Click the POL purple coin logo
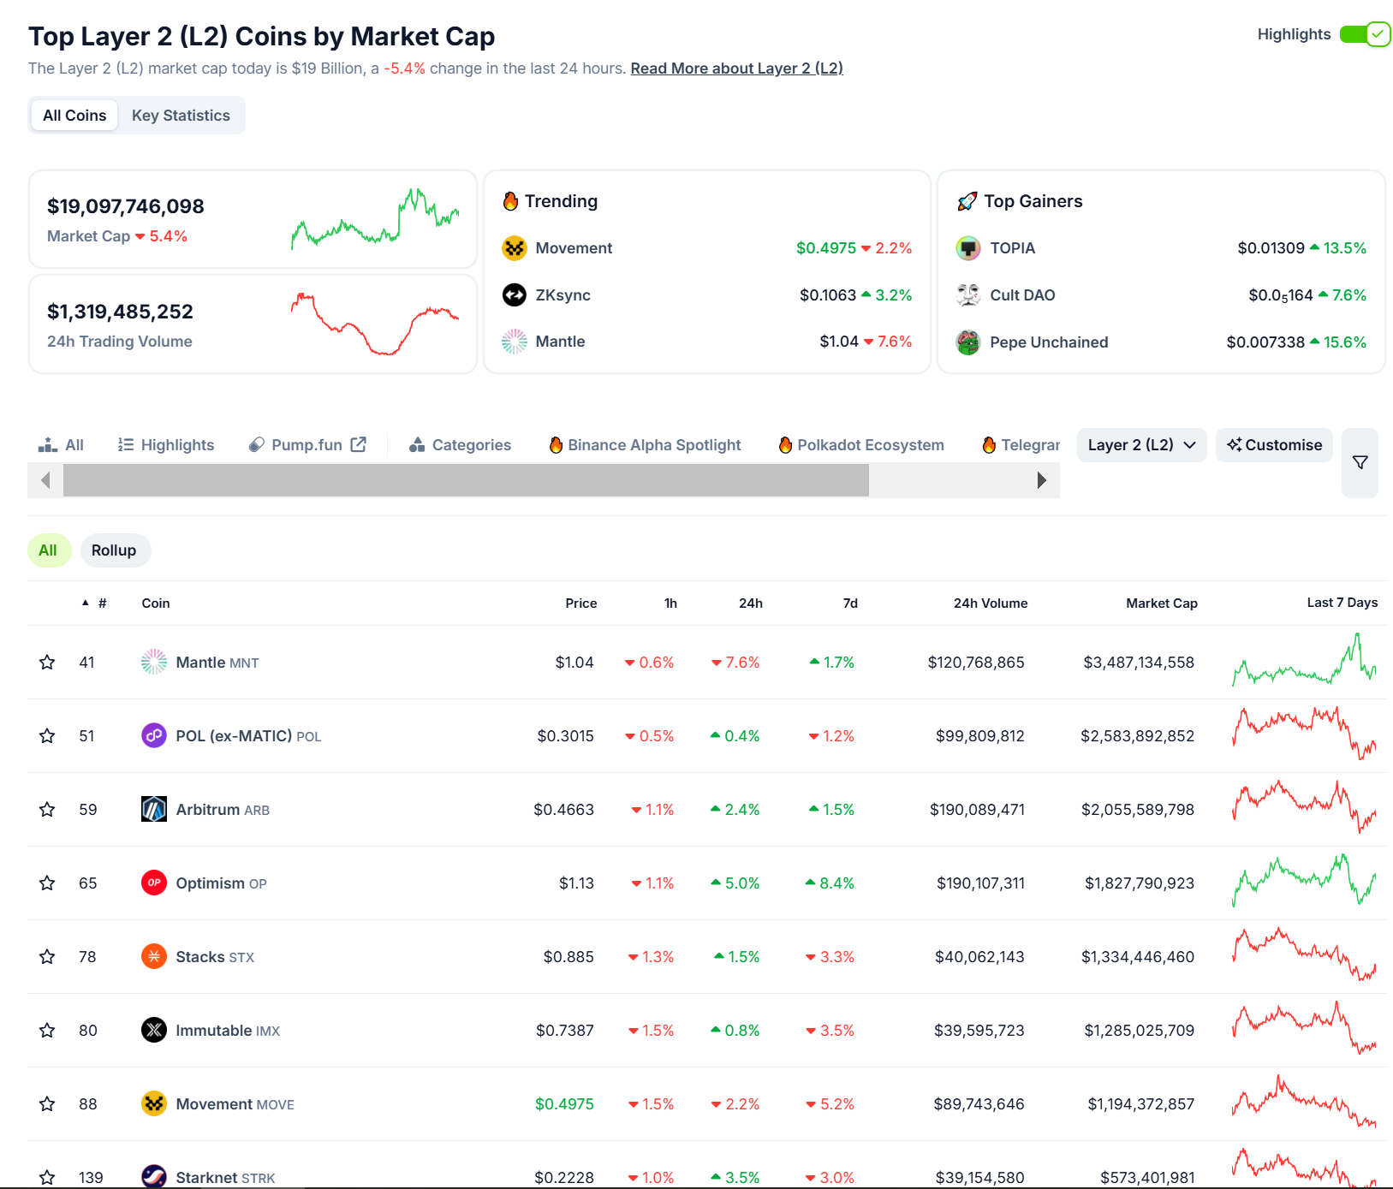The width and height of the screenshot is (1393, 1189). 154,735
